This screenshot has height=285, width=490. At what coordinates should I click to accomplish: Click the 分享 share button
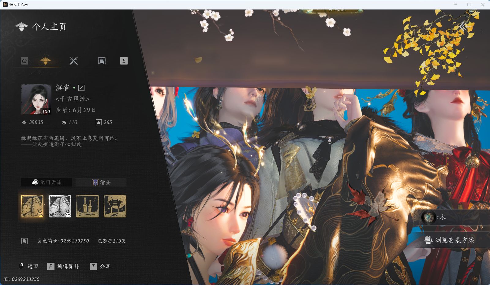tap(101, 266)
